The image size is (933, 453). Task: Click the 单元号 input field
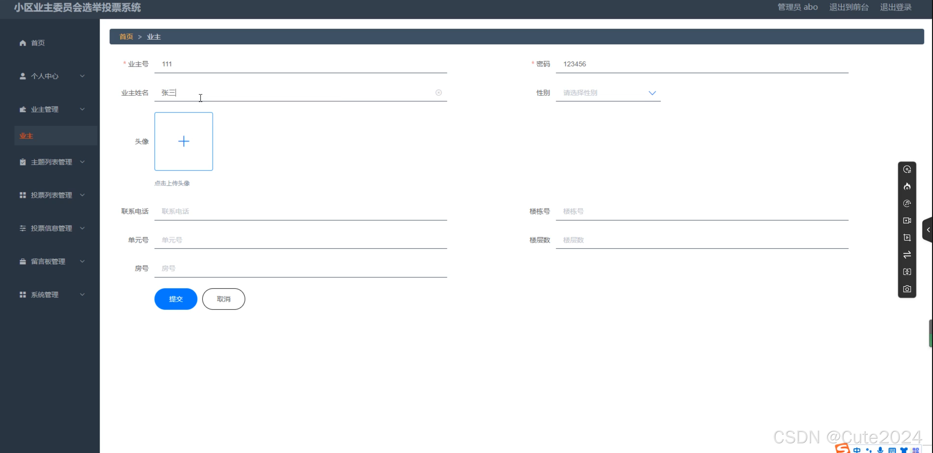pyautogui.click(x=300, y=240)
